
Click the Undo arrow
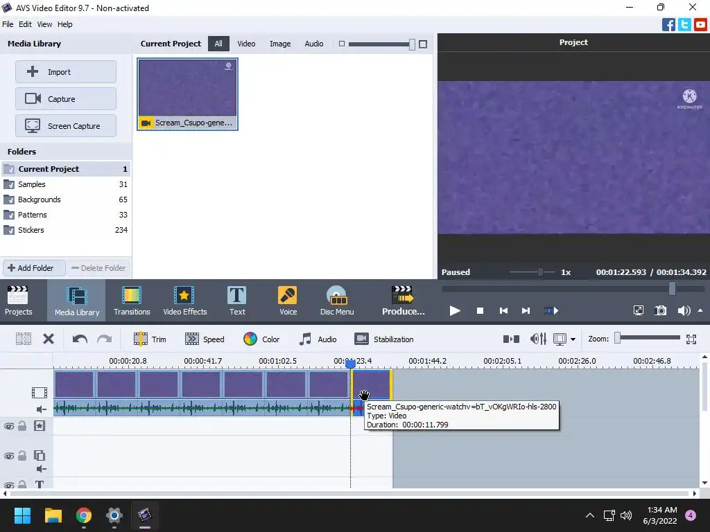(80, 339)
